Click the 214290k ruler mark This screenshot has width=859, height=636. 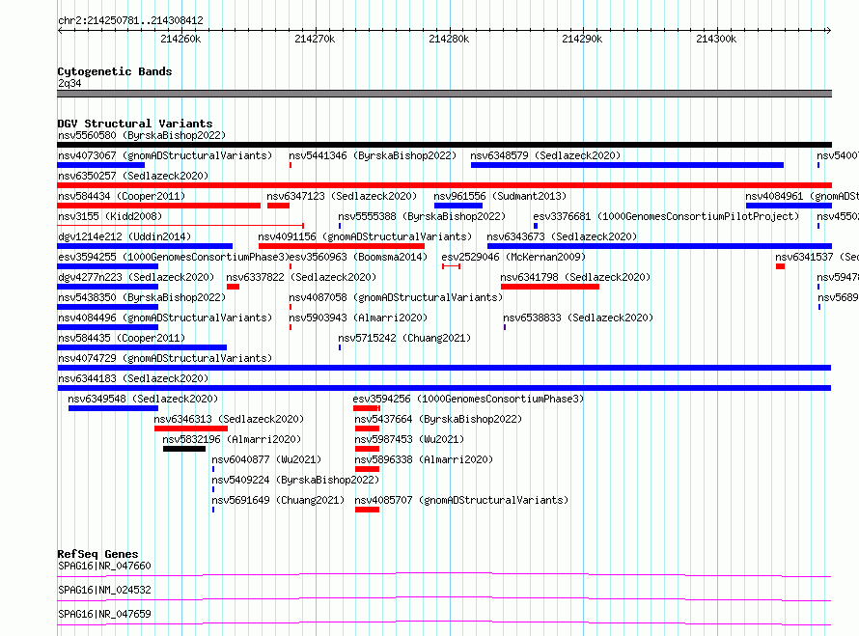tap(582, 39)
